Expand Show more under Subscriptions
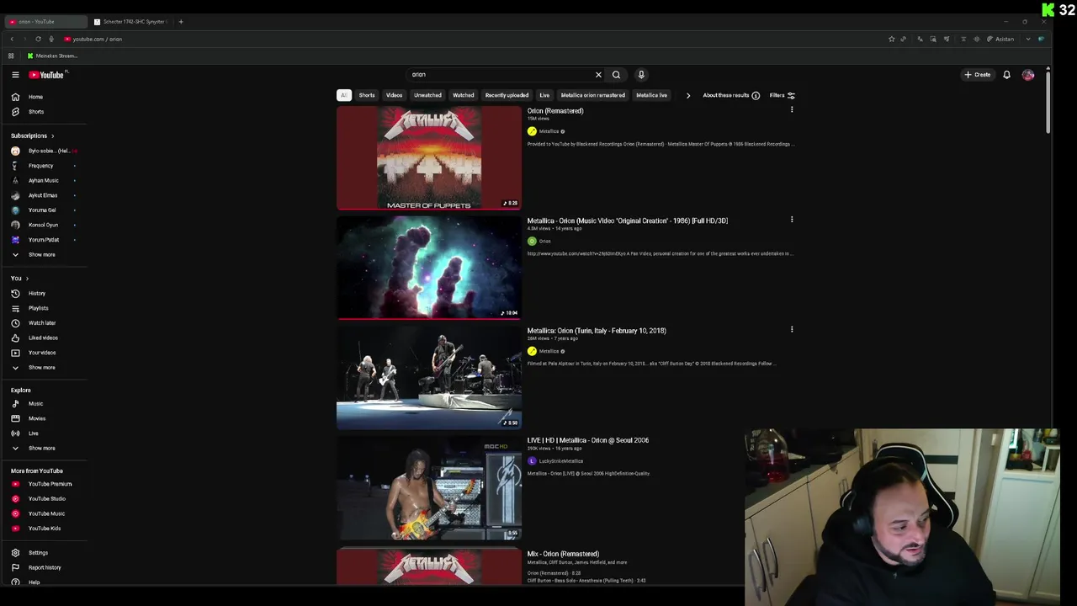 (44, 255)
